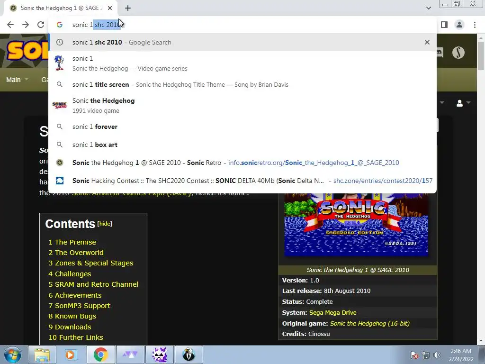This screenshot has width=485, height=364.
Task: Click the Action Center flag tray icon
Action: pos(414,355)
